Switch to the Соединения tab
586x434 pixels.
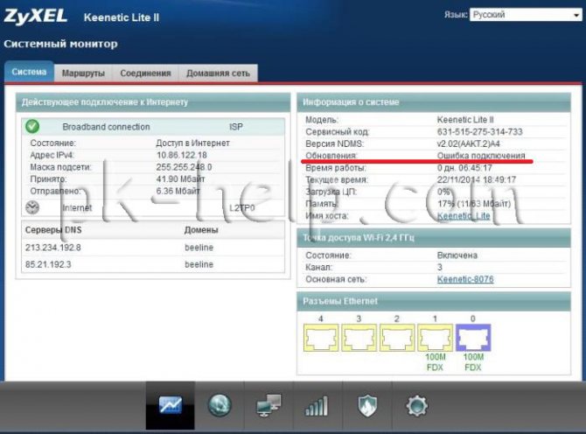click(145, 73)
